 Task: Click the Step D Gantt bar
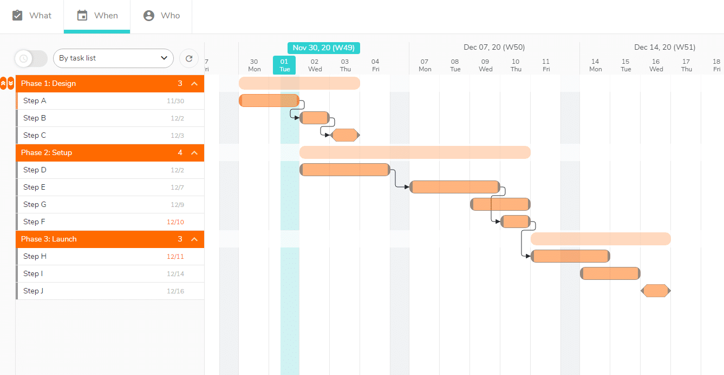[x=345, y=170]
